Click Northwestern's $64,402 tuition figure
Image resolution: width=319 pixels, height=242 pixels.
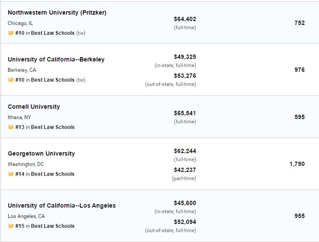point(185,19)
